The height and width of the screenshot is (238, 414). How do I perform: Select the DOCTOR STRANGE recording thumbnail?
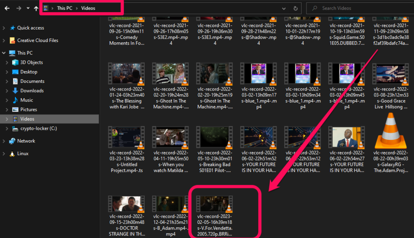127,204
